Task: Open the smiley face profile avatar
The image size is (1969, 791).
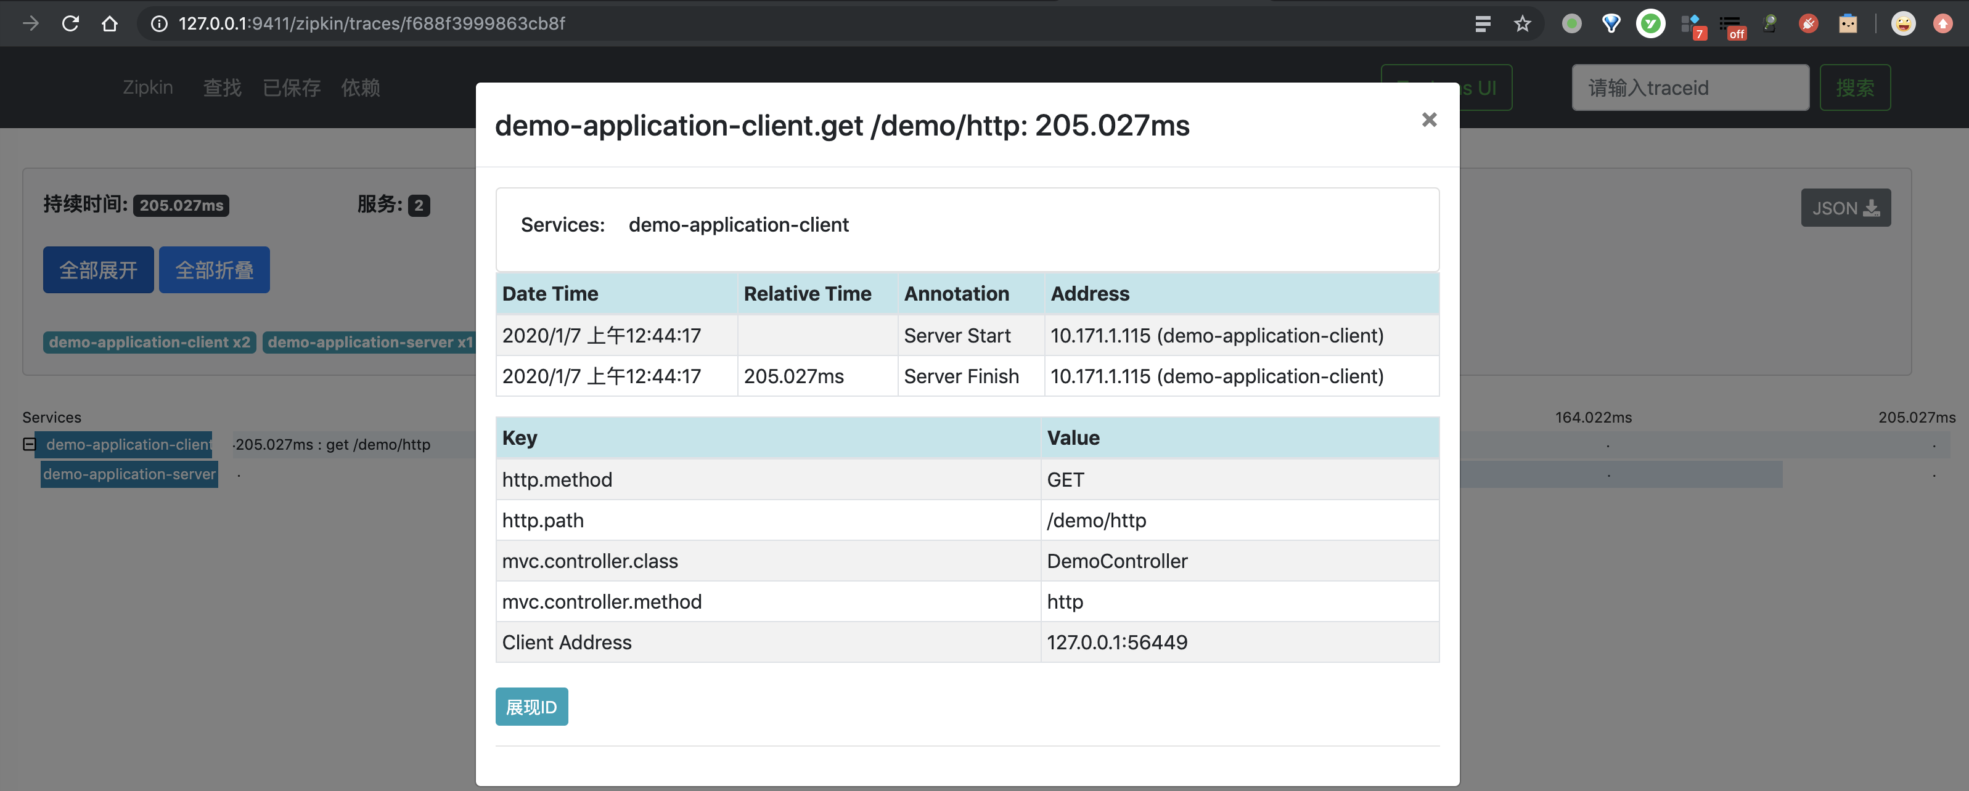Action: (1902, 23)
